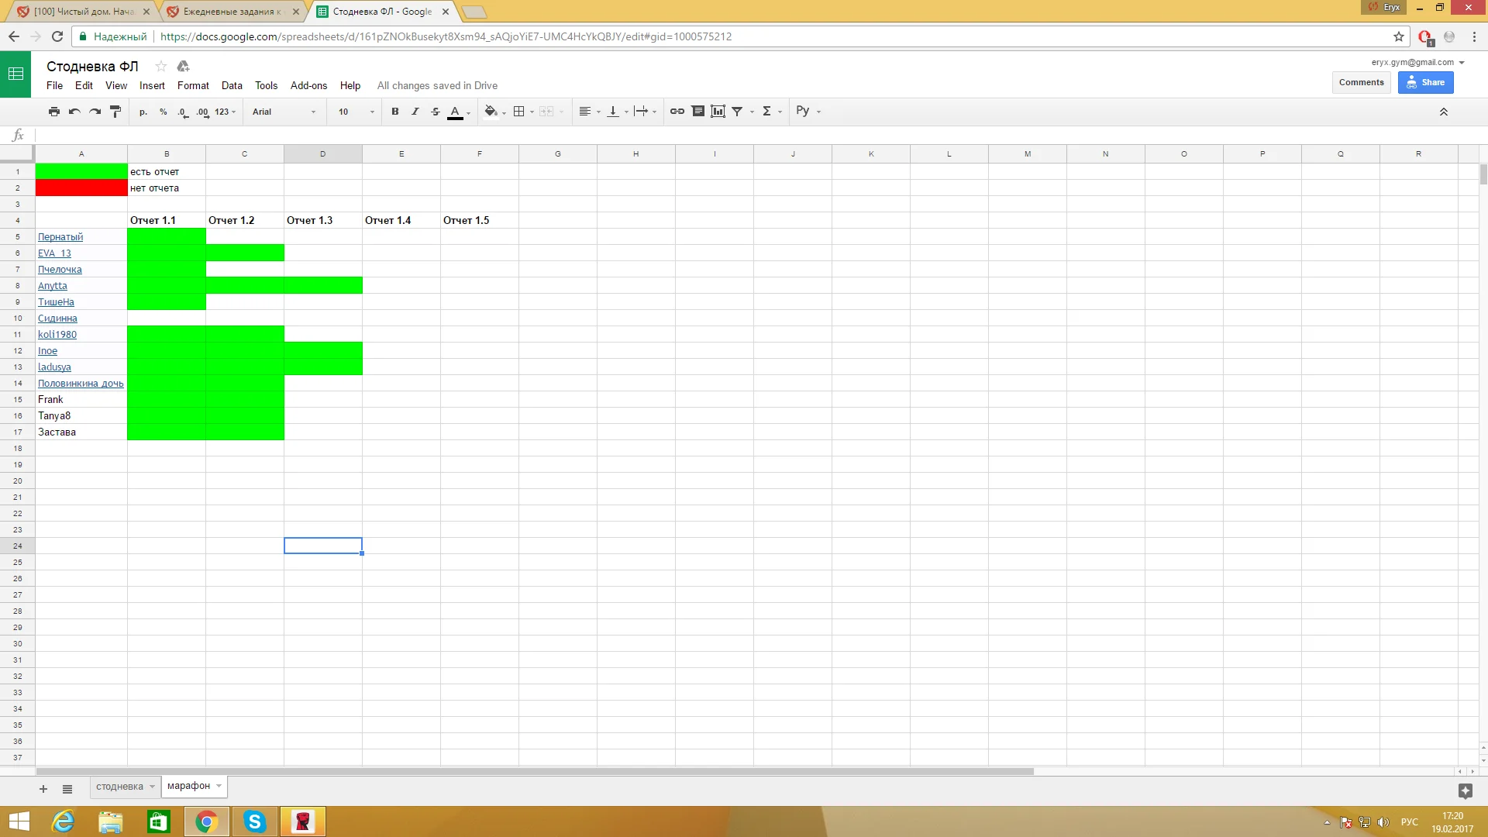Expand the 123 number format dropdown
This screenshot has width=1488, height=837.
pos(225,112)
